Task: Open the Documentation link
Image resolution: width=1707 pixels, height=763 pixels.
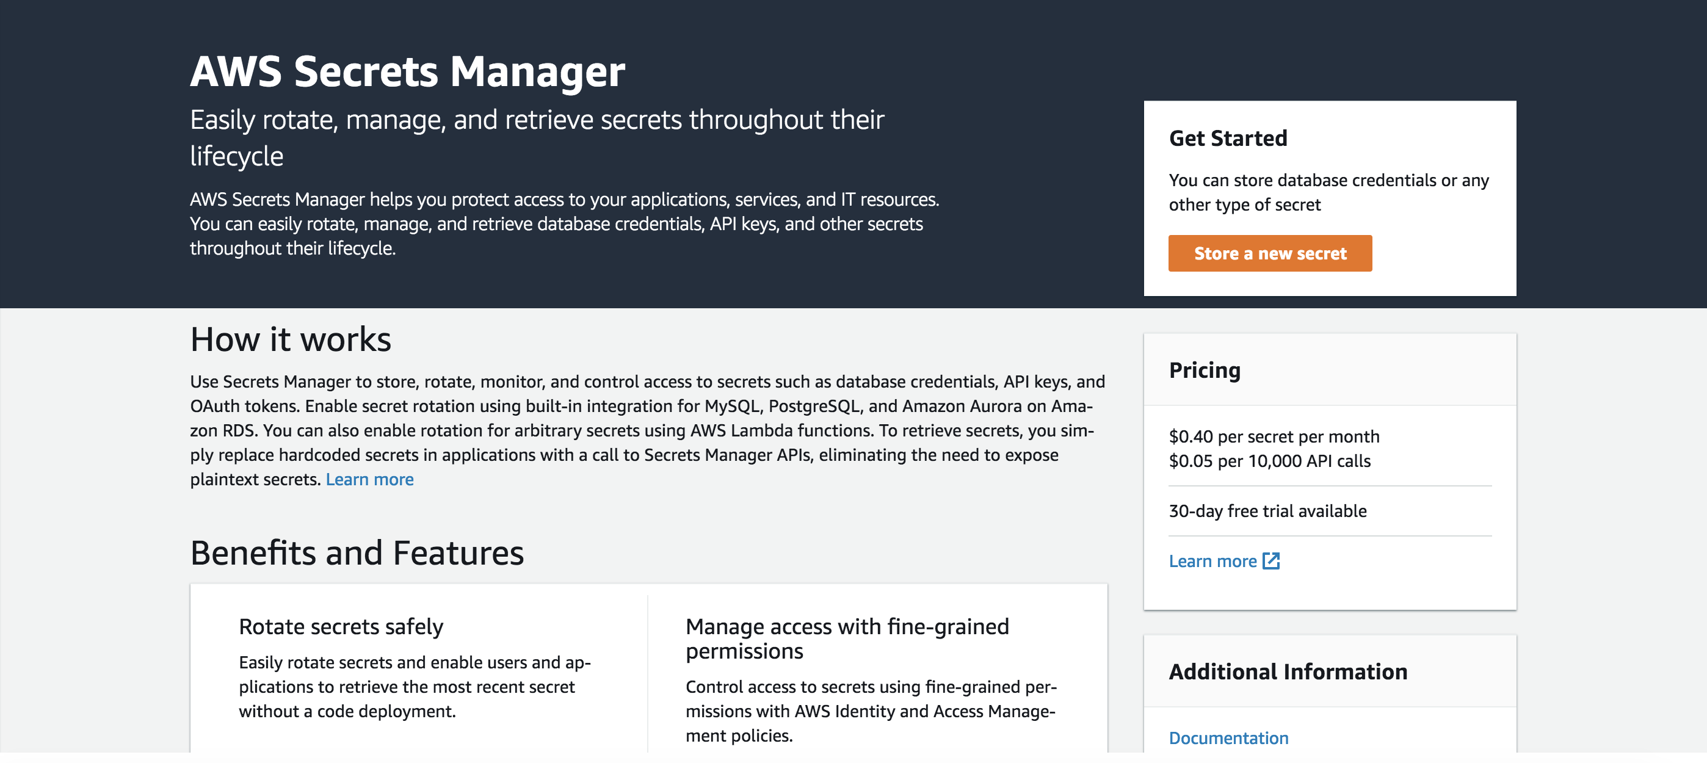Action: 1228,738
